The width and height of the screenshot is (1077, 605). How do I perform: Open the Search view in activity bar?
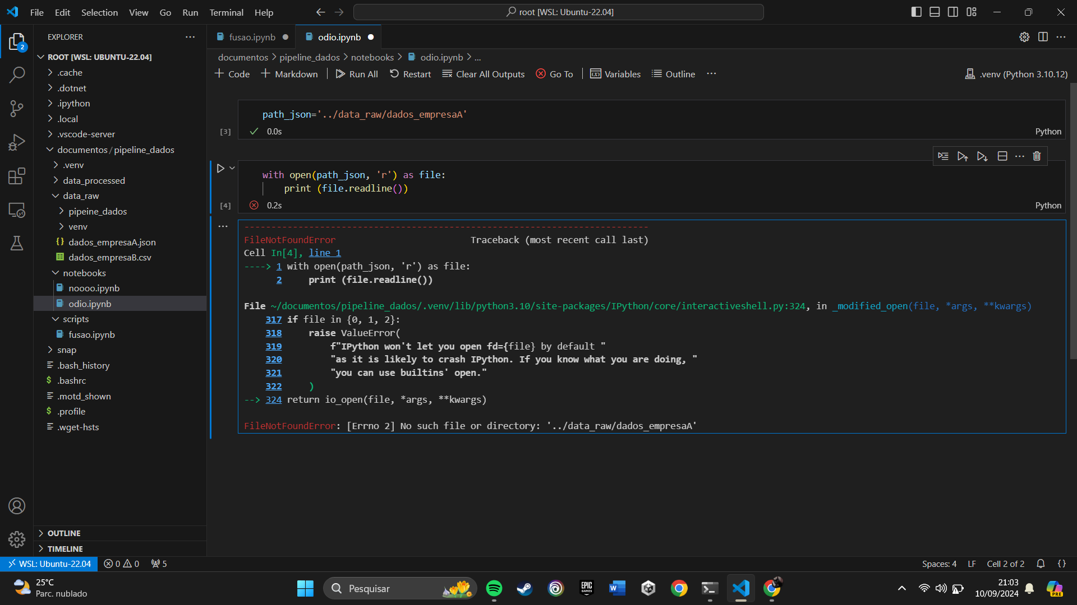pyautogui.click(x=17, y=75)
